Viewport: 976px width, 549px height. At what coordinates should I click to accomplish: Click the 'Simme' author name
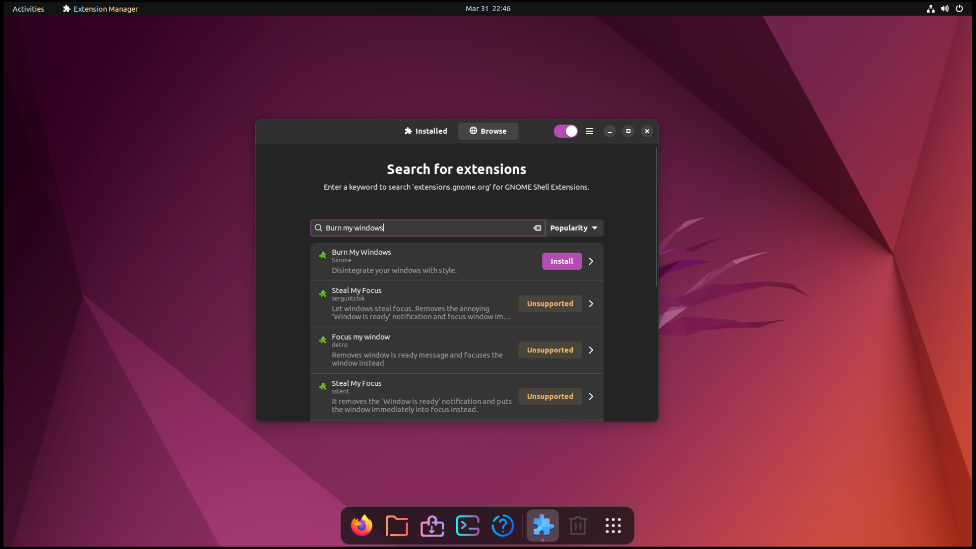[342, 260]
